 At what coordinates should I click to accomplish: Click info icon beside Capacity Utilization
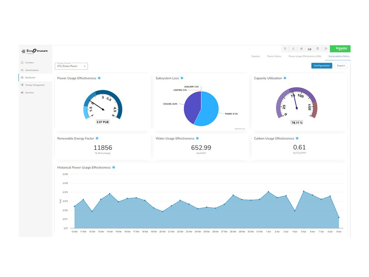pyautogui.click(x=285, y=78)
